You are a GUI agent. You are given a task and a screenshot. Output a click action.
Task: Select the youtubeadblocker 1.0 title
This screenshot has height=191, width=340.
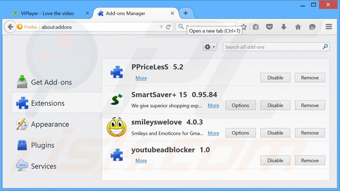(170, 150)
